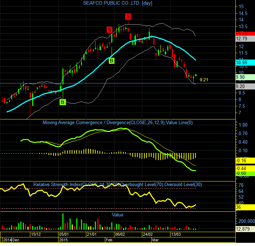Click the 24/02 date axis label
The height and width of the screenshot is (246, 255).
pyautogui.click(x=148, y=234)
